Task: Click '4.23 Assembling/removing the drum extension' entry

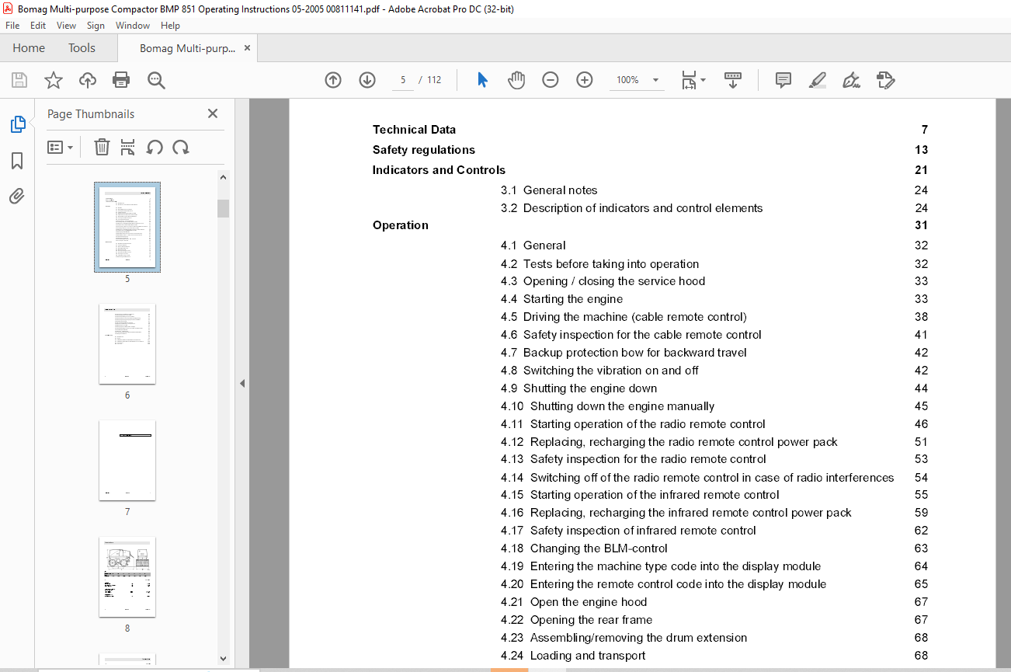Action: pyautogui.click(x=624, y=638)
